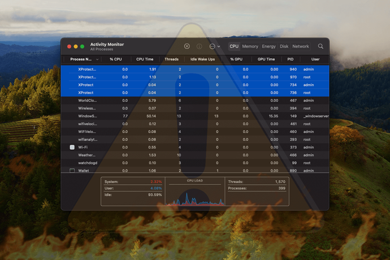Open the ellipsis More actions menu
The width and height of the screenshot is (390, 260).
214,46
